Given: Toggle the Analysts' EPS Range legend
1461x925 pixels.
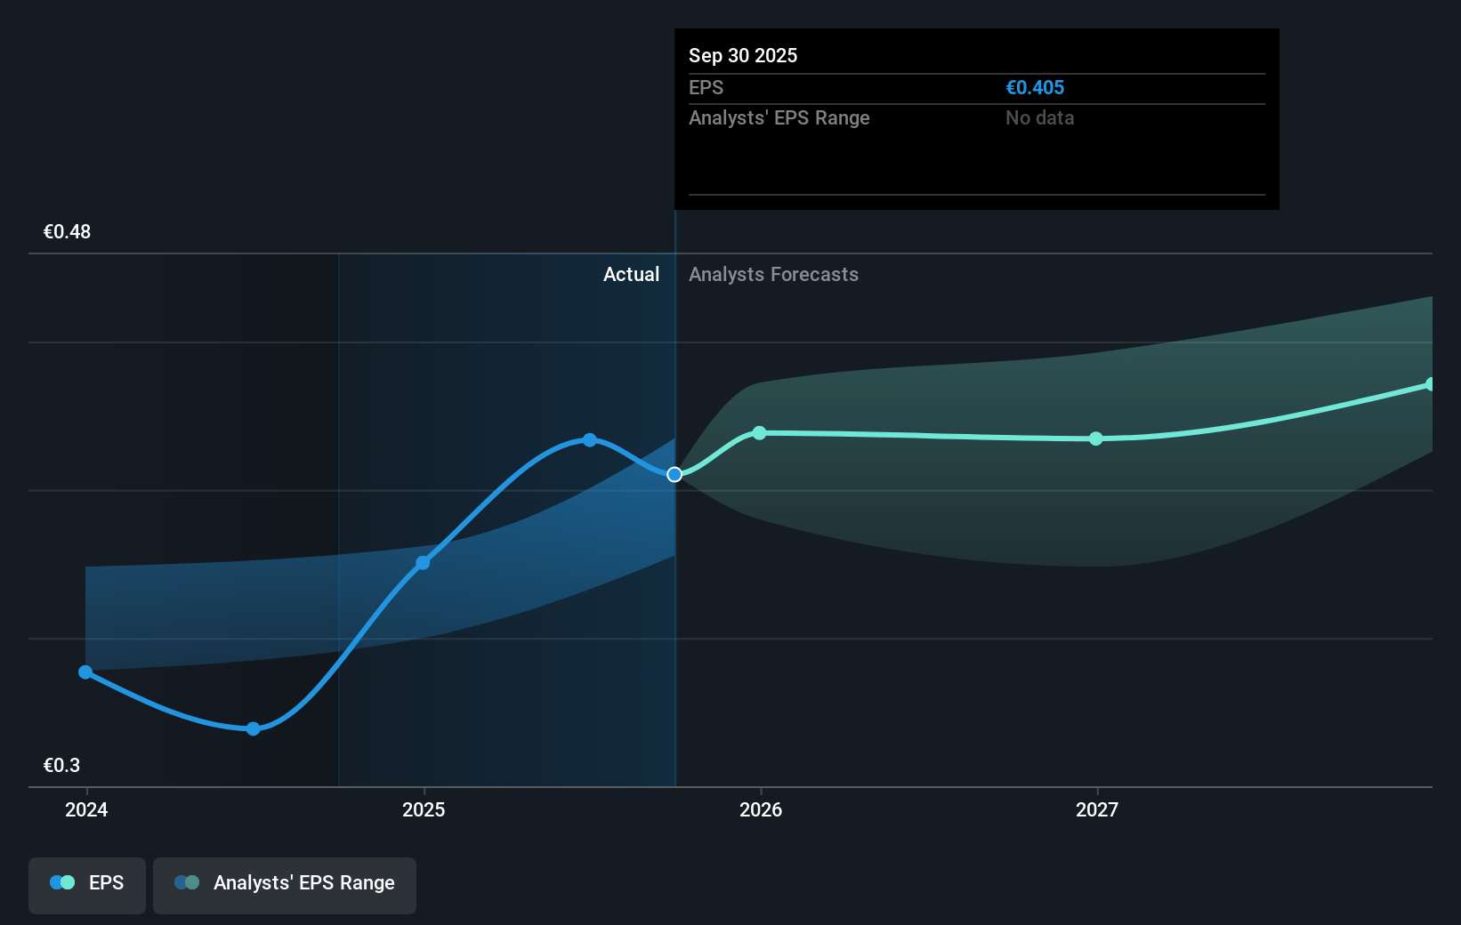Looking at the screenshot, I should (285, 885).
